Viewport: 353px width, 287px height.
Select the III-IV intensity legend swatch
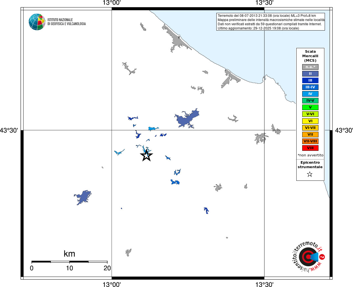(310, 87)
